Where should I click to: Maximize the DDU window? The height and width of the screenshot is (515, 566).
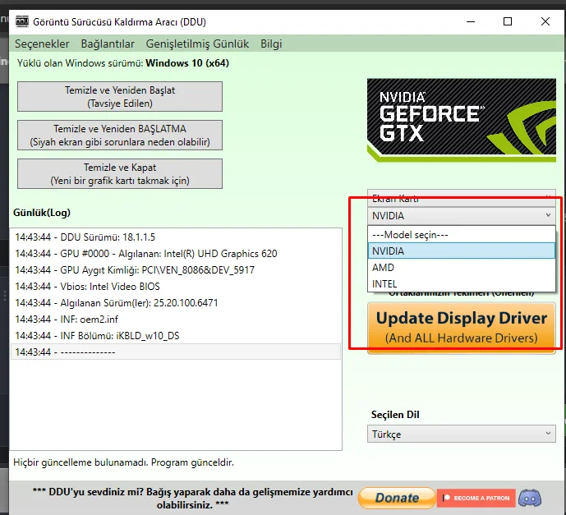(x=508, y=21)
